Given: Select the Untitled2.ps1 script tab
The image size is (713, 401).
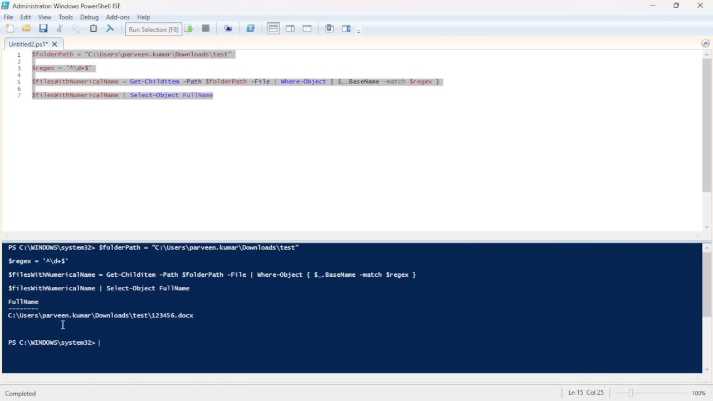Looking at the screenshot, I should click(x=28, y=44).
